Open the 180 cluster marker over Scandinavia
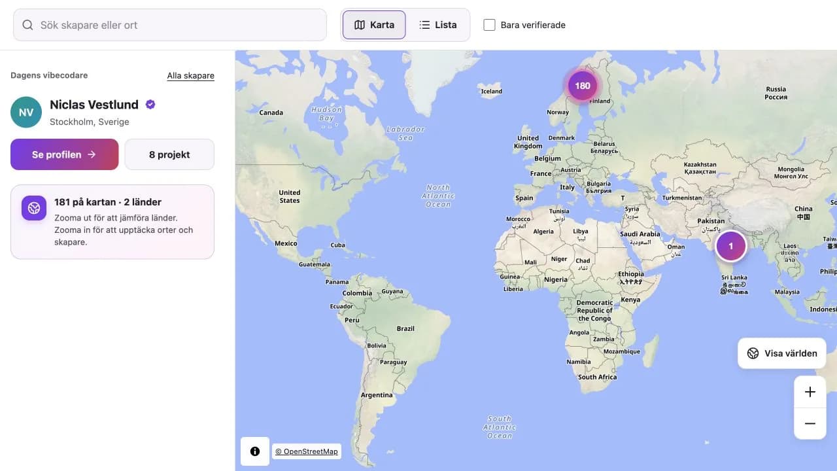 click(583, 86)
